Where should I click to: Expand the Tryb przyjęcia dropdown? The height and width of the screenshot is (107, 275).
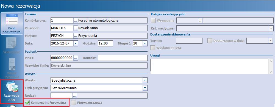coord(145,88)
